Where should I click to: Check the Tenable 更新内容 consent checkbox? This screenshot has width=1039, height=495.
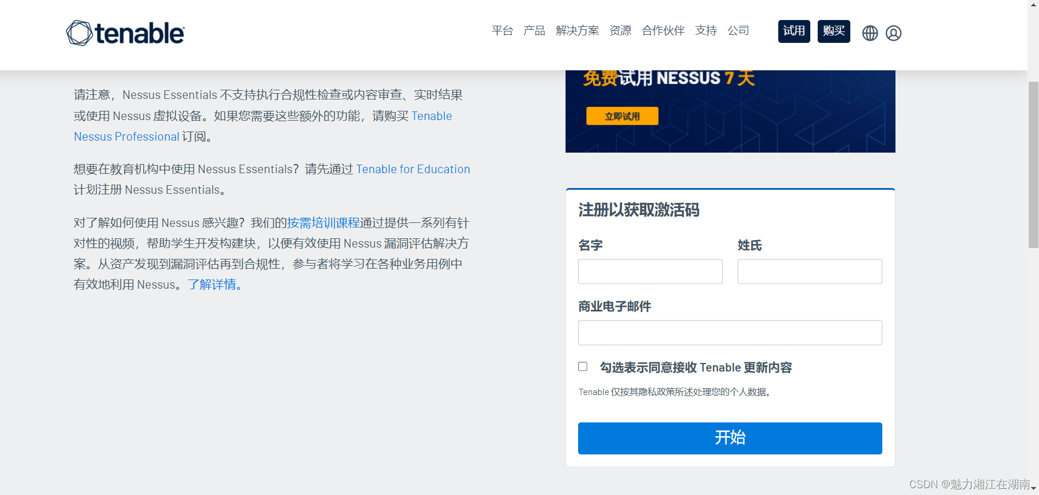(x=583, y=366)
